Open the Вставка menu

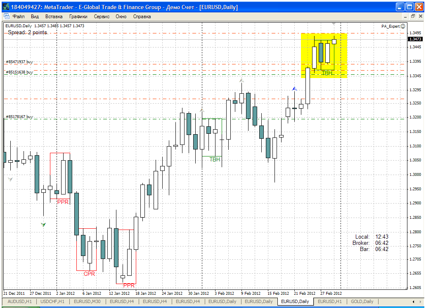(54, 17)
